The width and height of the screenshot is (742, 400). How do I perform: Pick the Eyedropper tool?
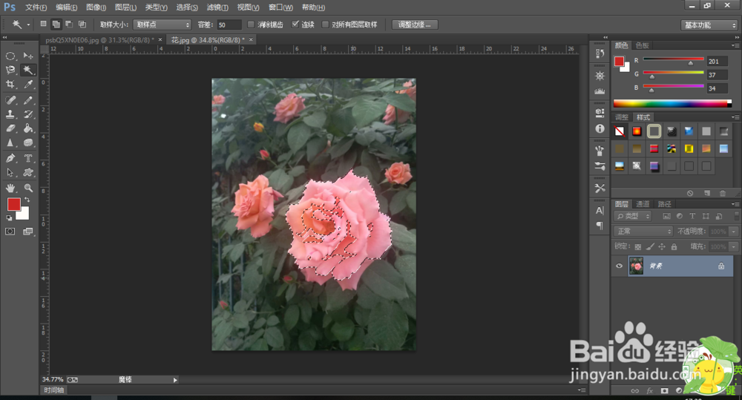(x=28, y=85)
